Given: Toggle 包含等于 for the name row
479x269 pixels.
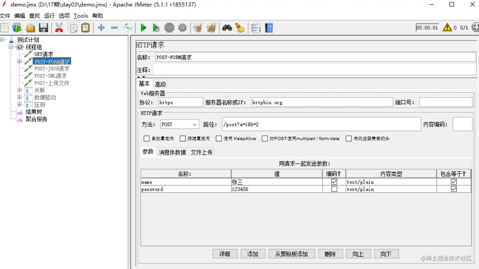Looking at the screenshot, I should point(454,182).
